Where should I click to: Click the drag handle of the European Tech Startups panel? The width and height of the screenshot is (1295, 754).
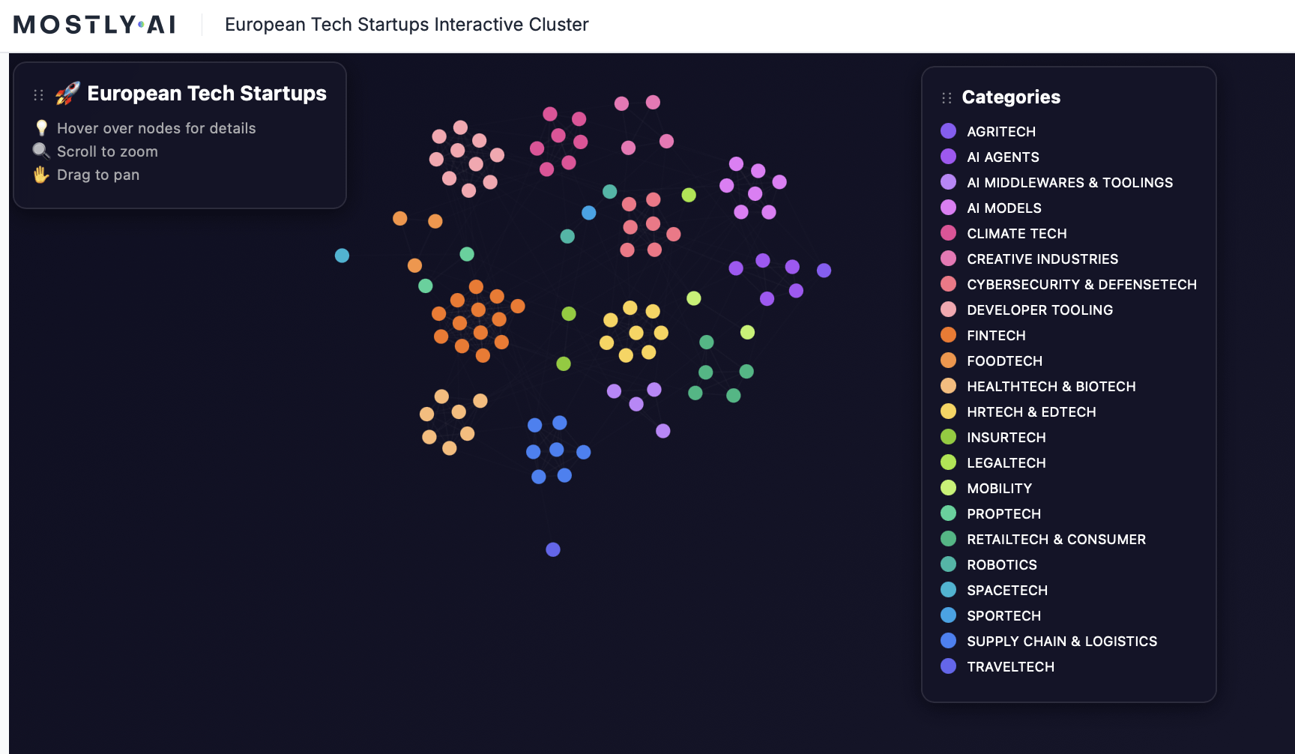(39, 95)
